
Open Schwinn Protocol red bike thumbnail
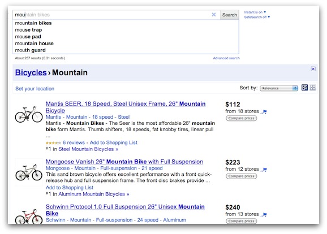tap(29, 216)
